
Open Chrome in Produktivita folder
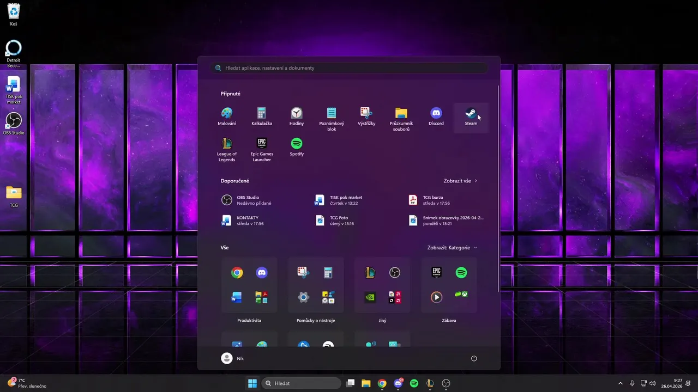pos(237,273)
